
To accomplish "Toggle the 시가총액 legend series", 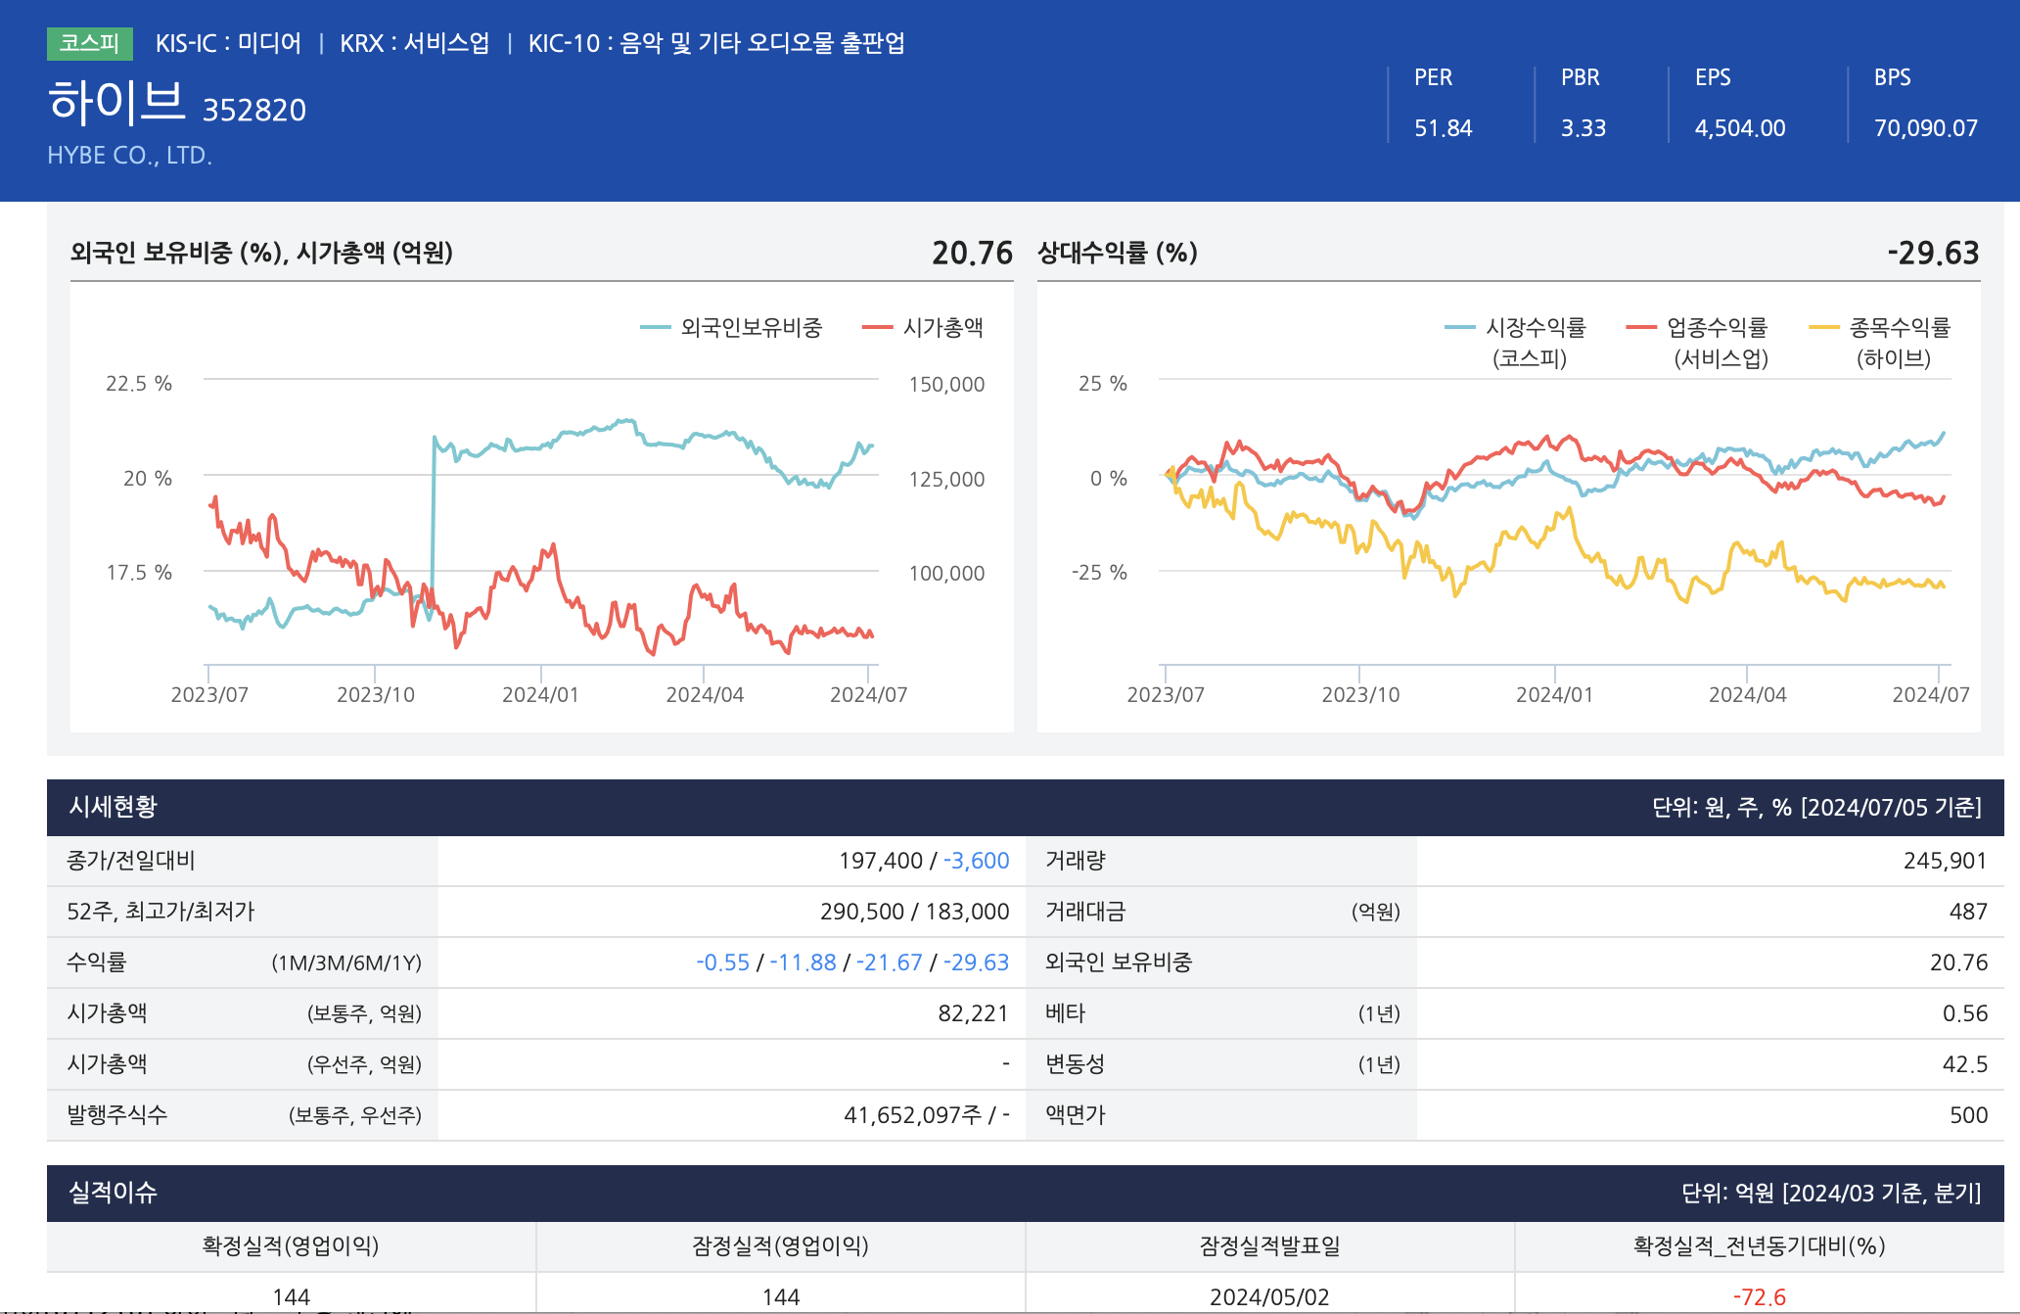I will coord(941,327).
